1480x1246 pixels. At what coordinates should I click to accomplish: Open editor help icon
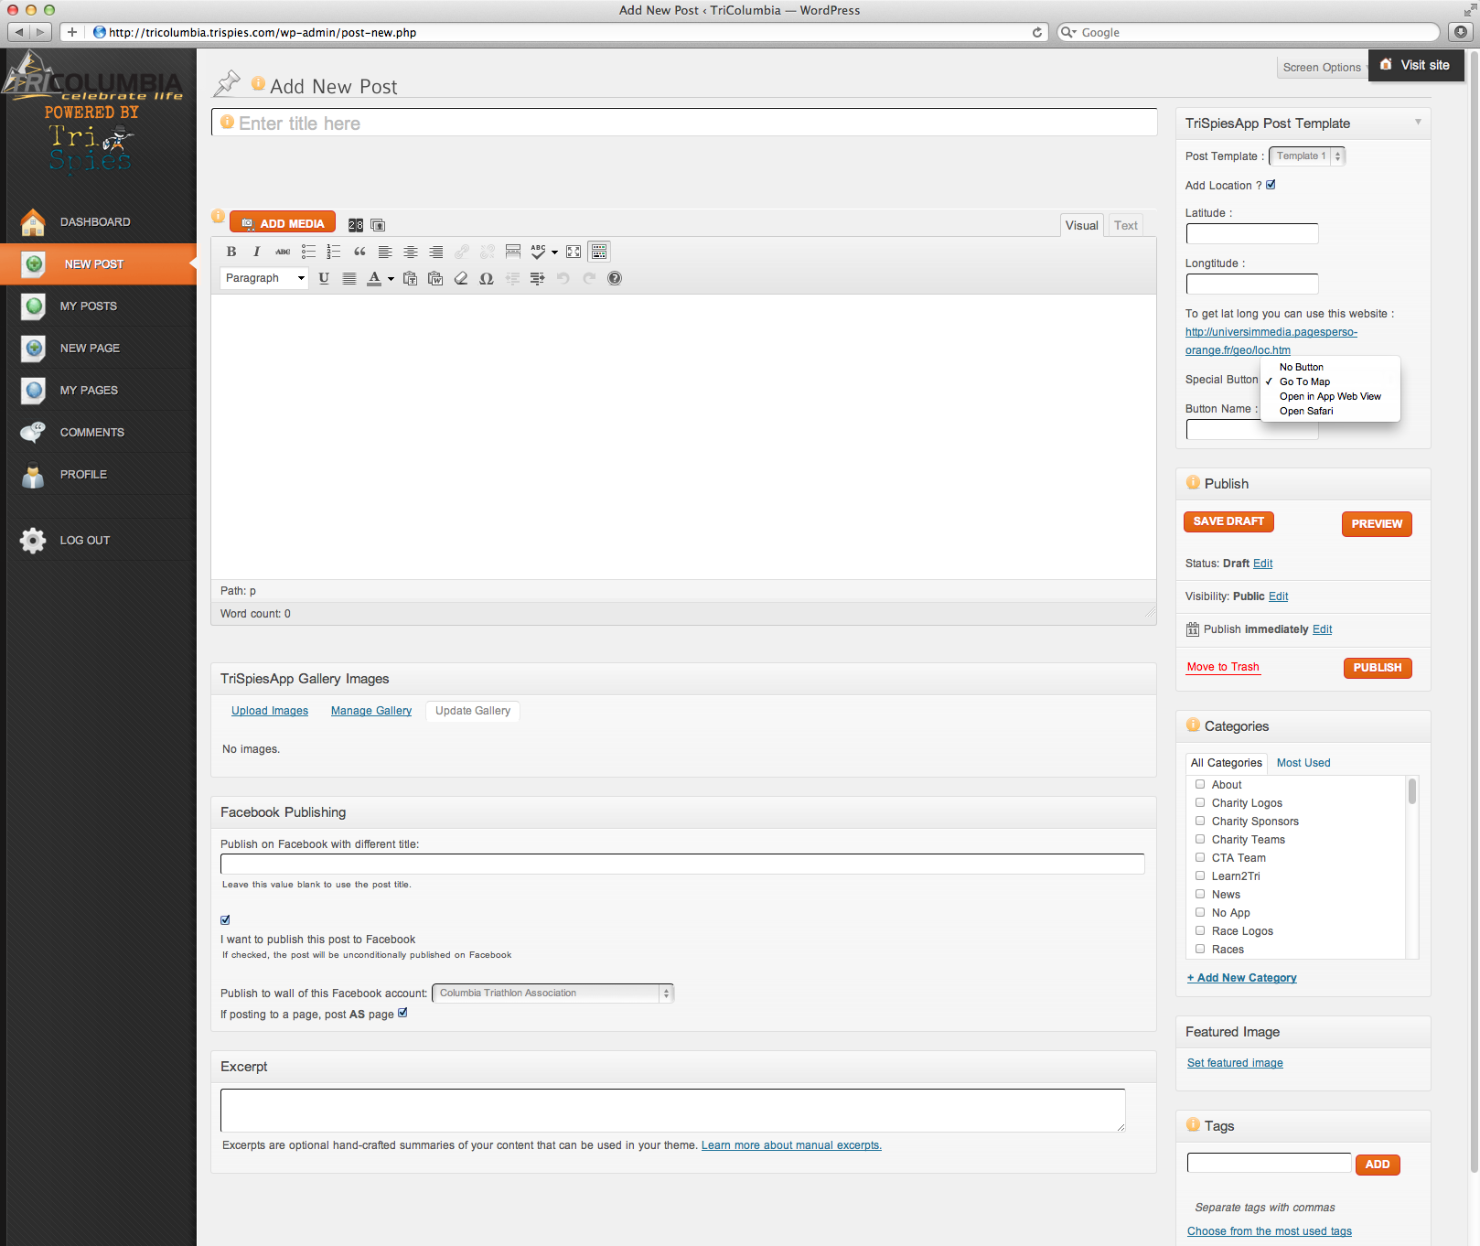tap(615, 278)
